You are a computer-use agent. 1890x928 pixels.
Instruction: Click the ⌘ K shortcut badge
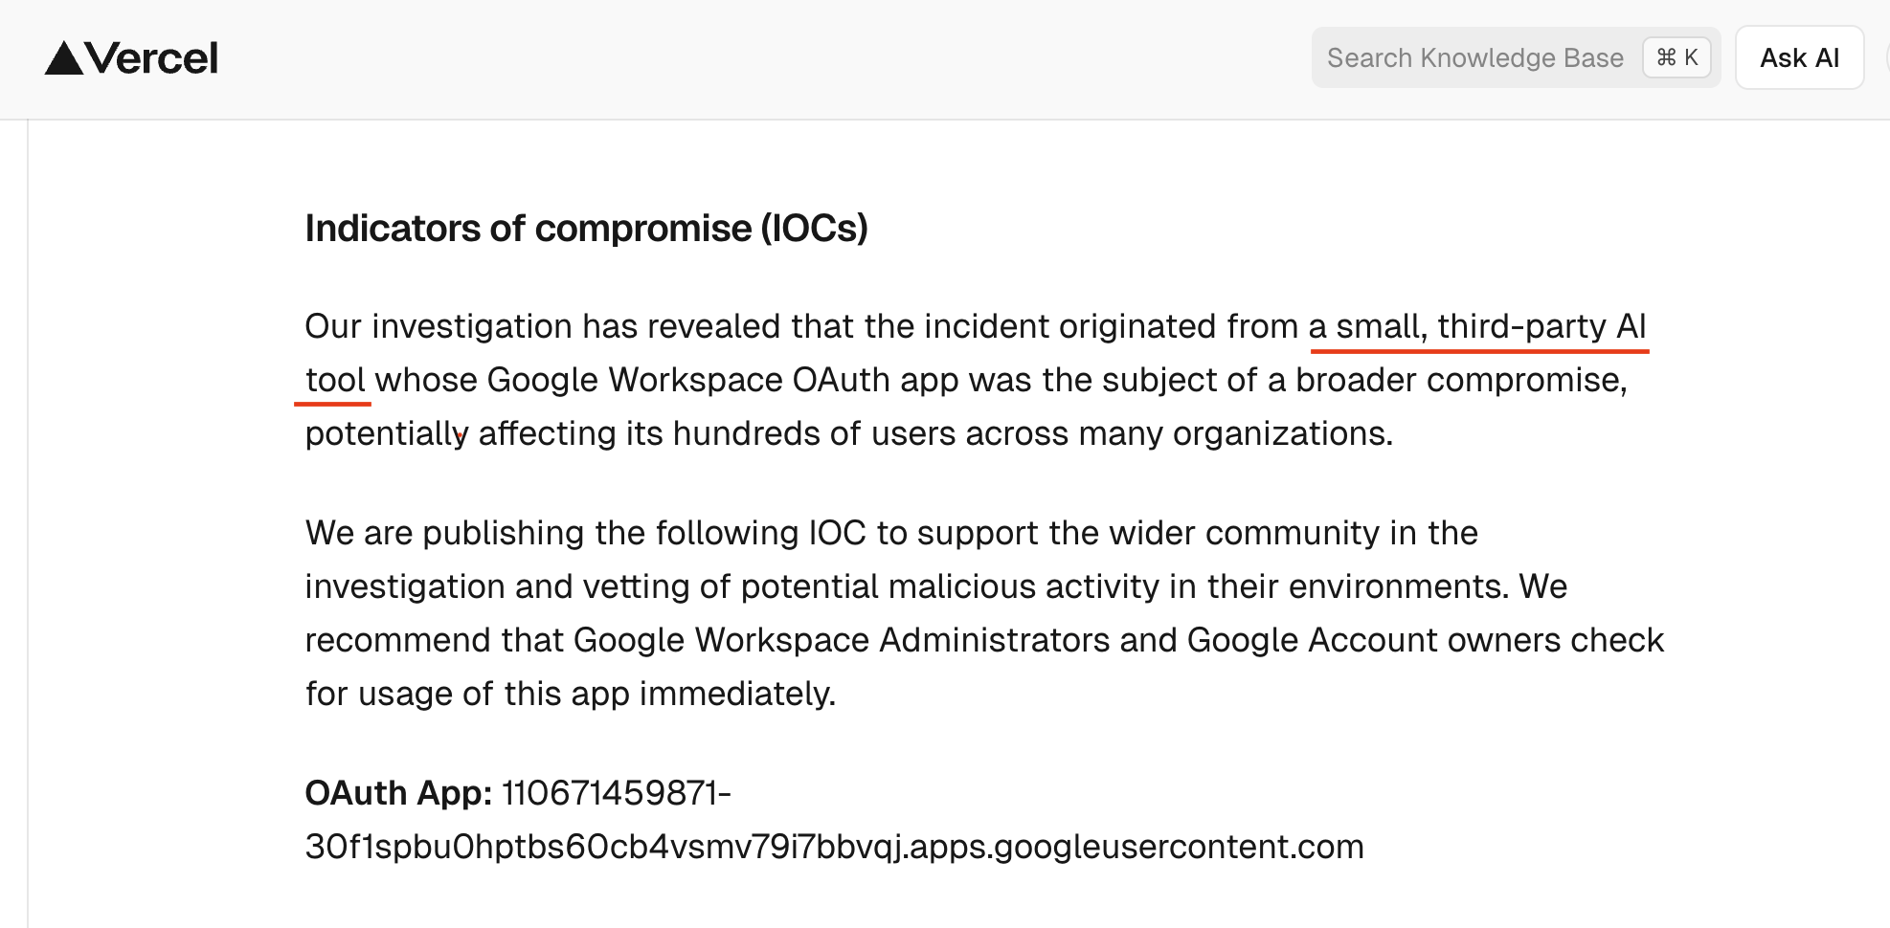pos(1676,58)
